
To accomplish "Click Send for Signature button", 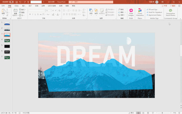I will [154, 12].
